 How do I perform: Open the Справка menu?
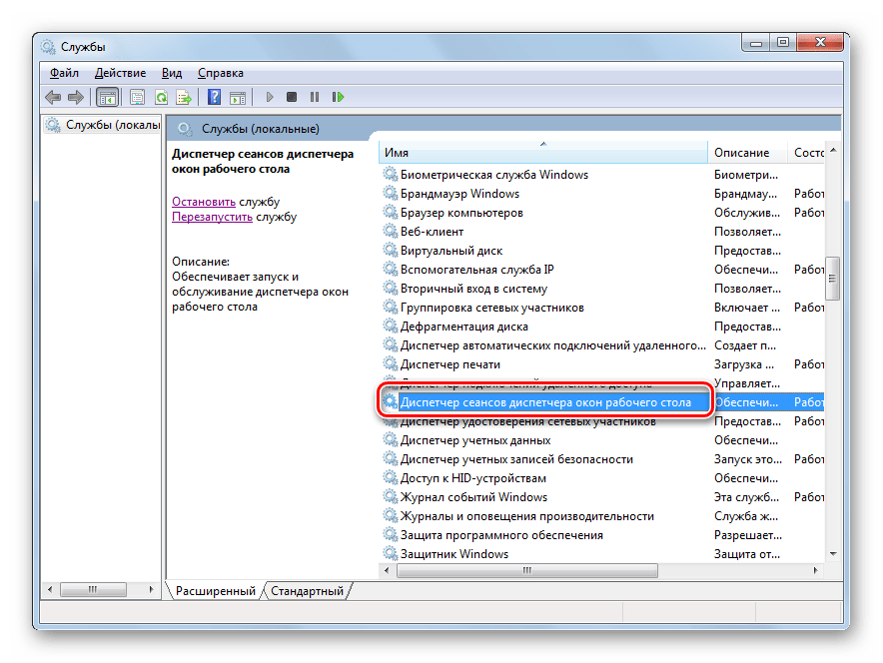point(219,73)
